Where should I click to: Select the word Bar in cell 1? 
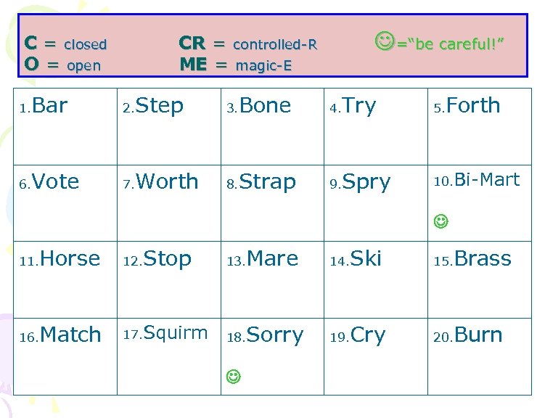50,106
